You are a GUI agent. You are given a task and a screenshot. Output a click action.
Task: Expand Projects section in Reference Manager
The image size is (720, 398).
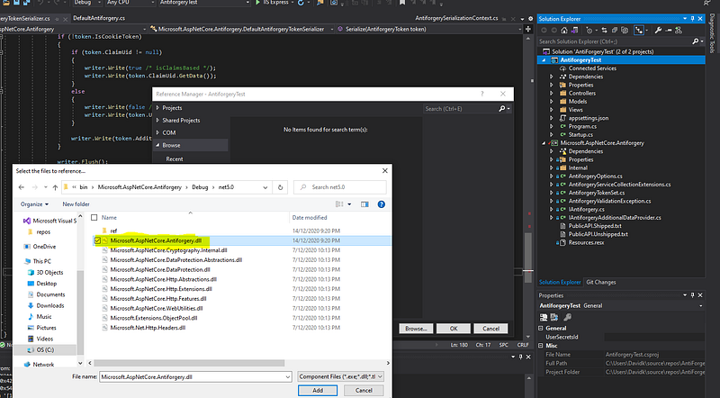point(157,108)
